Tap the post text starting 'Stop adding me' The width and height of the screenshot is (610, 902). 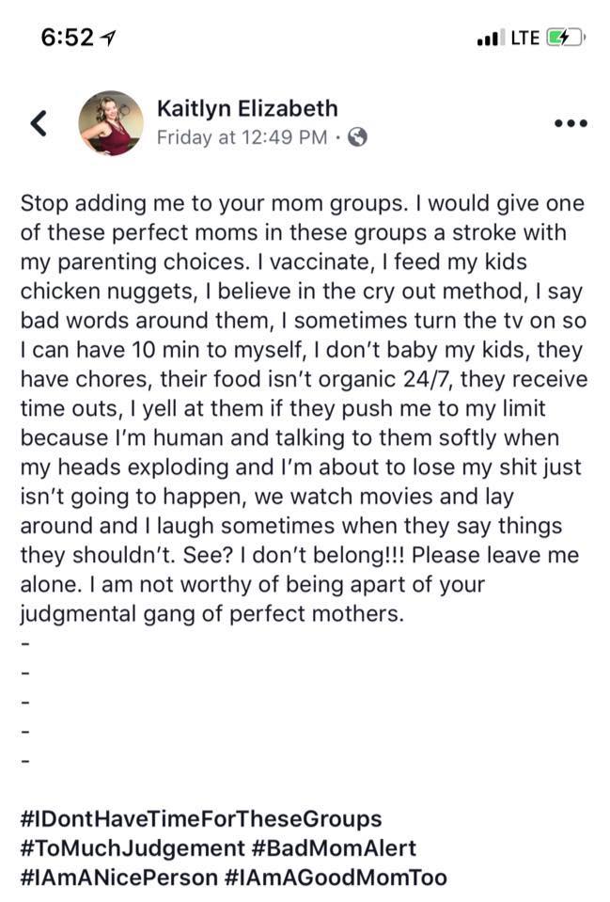pos(304,408)
